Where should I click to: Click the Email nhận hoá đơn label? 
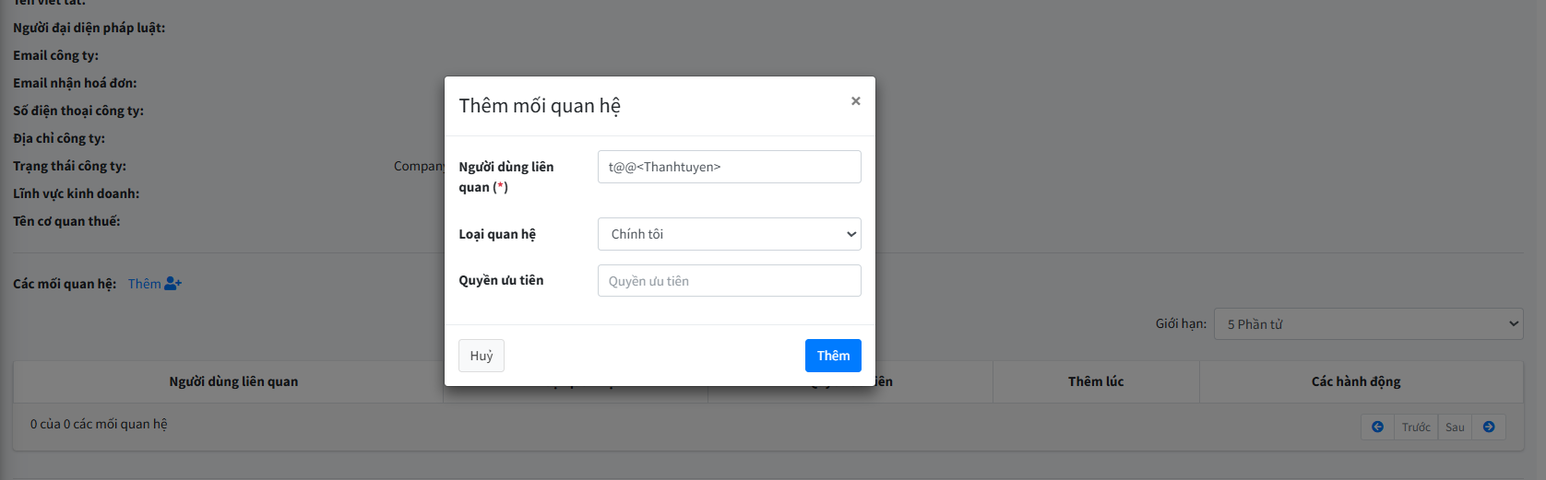coord(75,83)
